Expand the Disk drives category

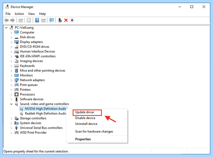(11, 37)
